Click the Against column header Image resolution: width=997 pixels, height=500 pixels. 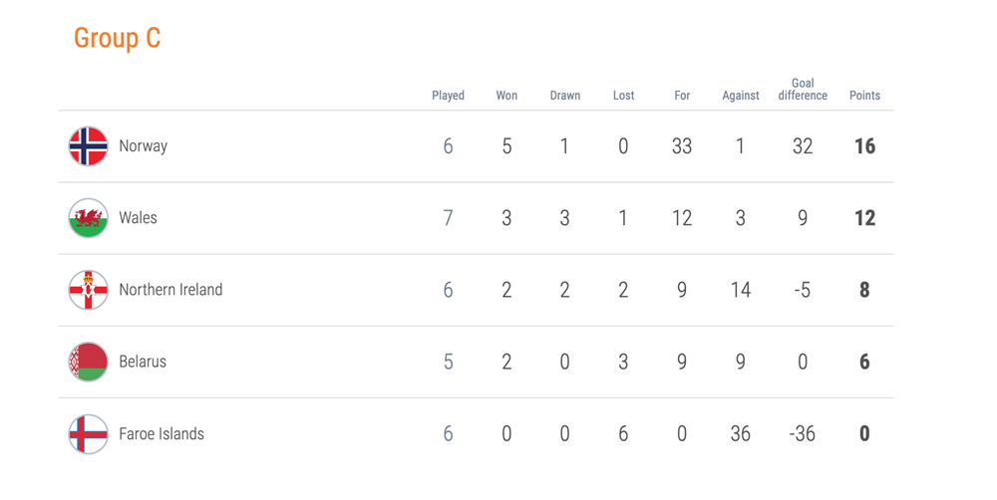pyautogui.click(x=741, y=96)
